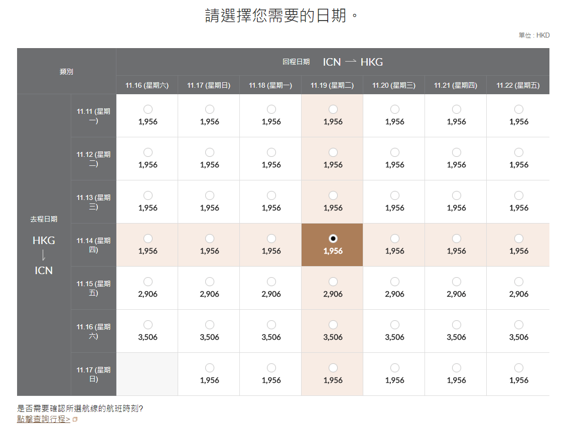Click the 單位 : HKD currency label
This screenshot has width=566, height=435.
534,35
